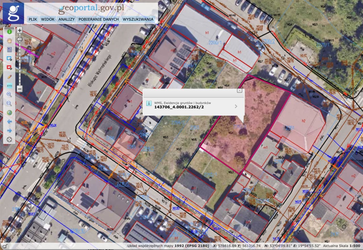Click the scale value 1:500
Image resolution: width=363 pixels, height=250 pixels.
click(355, 246)
